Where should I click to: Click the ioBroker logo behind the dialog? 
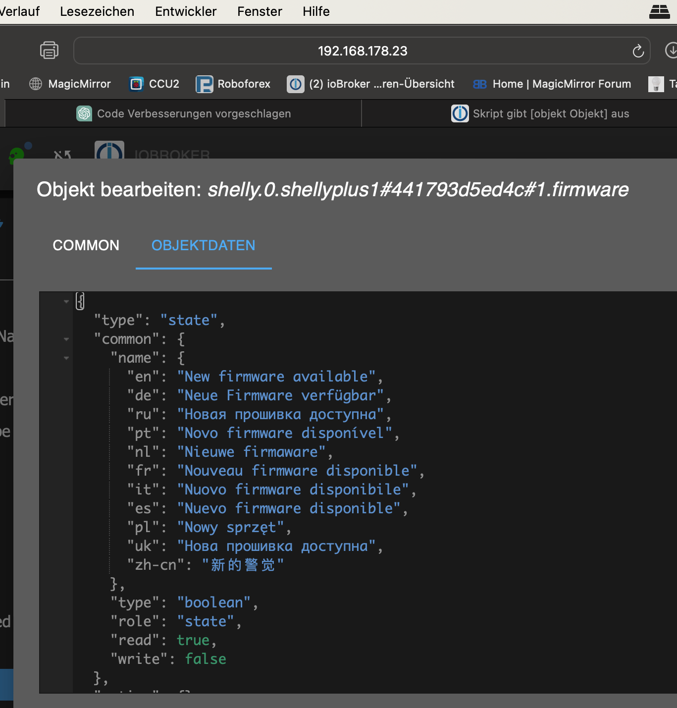[x=109, y=150]
